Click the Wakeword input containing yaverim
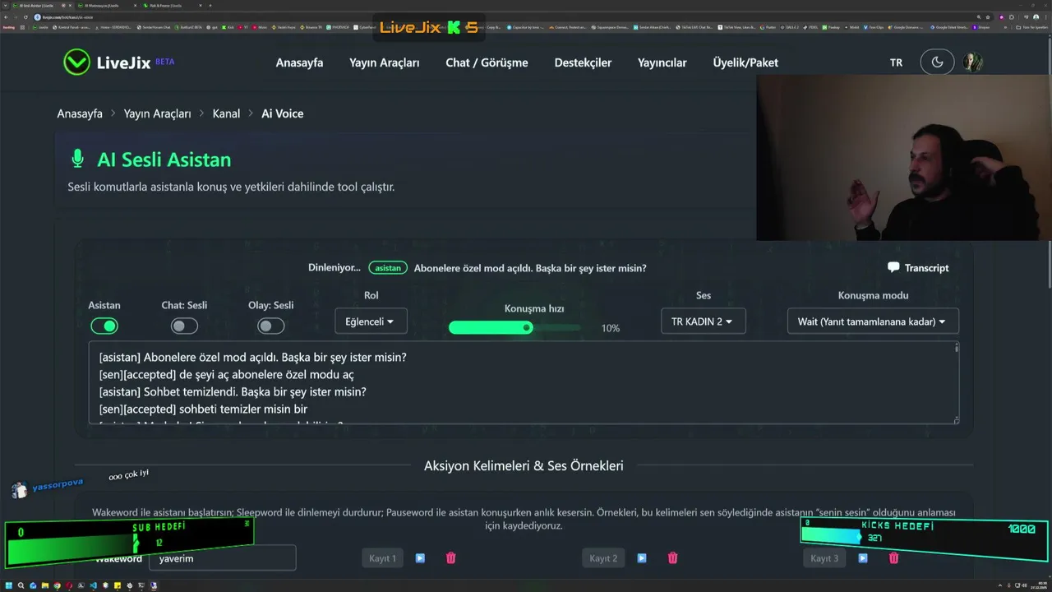 pos(222,558)
